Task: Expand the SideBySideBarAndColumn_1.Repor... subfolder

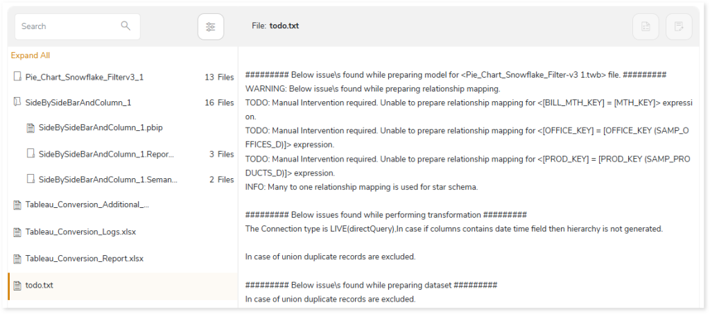Action: pos(31,154)
